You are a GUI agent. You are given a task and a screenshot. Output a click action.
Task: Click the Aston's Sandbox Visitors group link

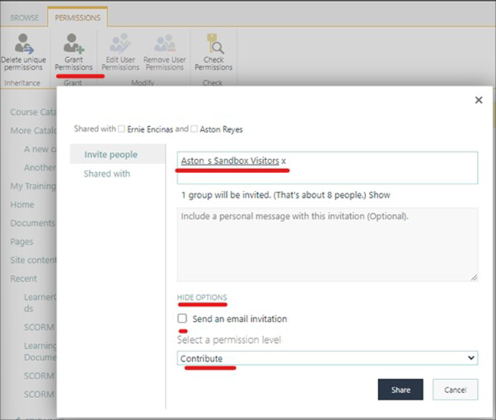tap(230, 161)
